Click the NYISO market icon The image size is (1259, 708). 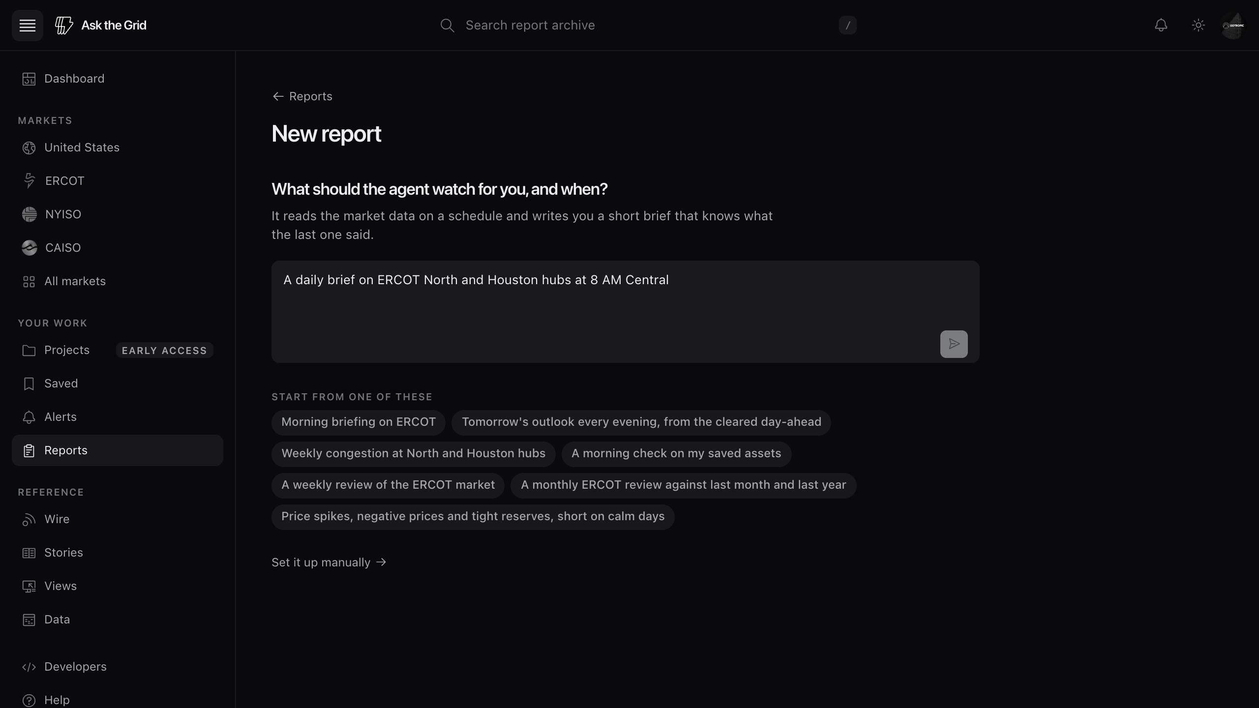(30, 214)
